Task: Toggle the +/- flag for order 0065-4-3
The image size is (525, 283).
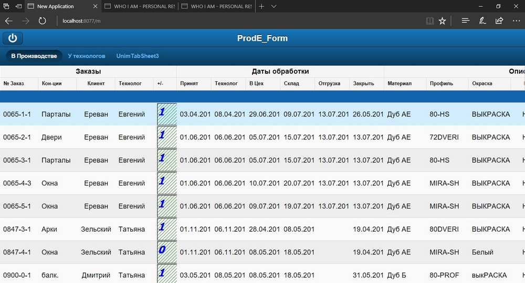Action: click(x=166, y=183)
